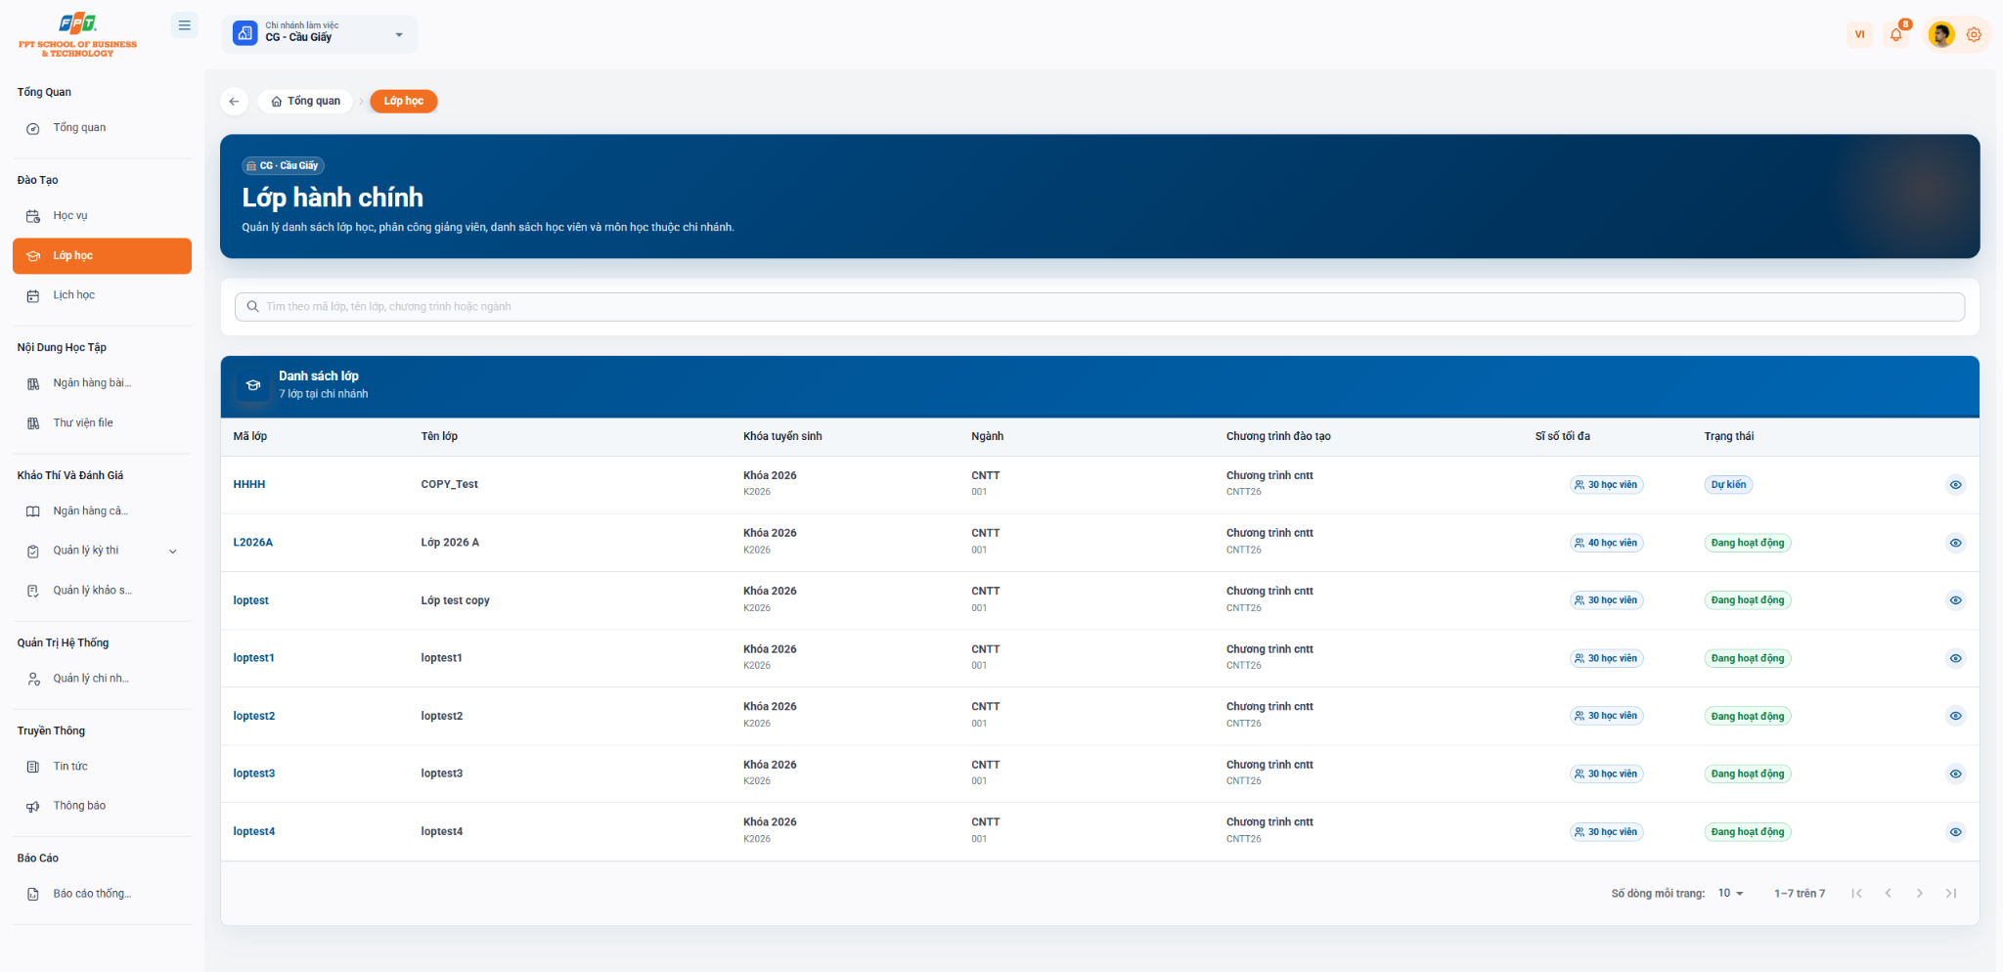The image size is (2003, 972).
Task: Click the search magnifier icon
Action: (x=252, y=307)
